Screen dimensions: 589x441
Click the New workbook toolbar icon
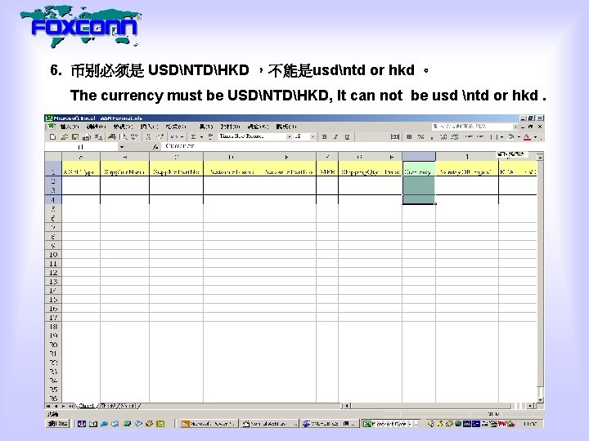(52, 137)
